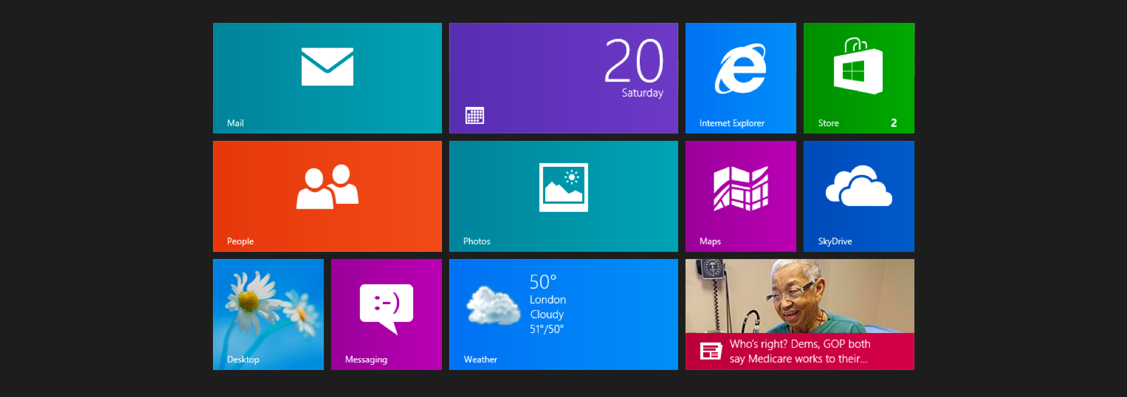Open the Medicare news headline
Image resolution: width=1127 pixels, height=397 pixels.
point(800,351)
